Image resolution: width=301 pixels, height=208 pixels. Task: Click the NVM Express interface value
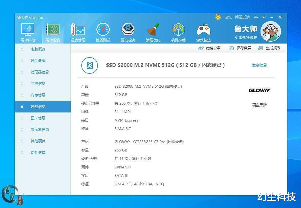(x=126, y=120)
